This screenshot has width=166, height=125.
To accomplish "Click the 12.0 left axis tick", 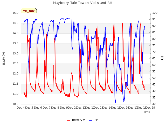I will coord(16,73).
